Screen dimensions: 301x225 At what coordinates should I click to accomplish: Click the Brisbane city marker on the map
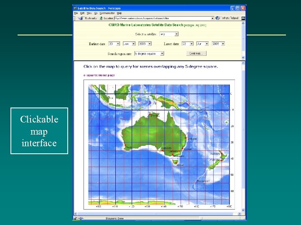(x=186, y=137)
